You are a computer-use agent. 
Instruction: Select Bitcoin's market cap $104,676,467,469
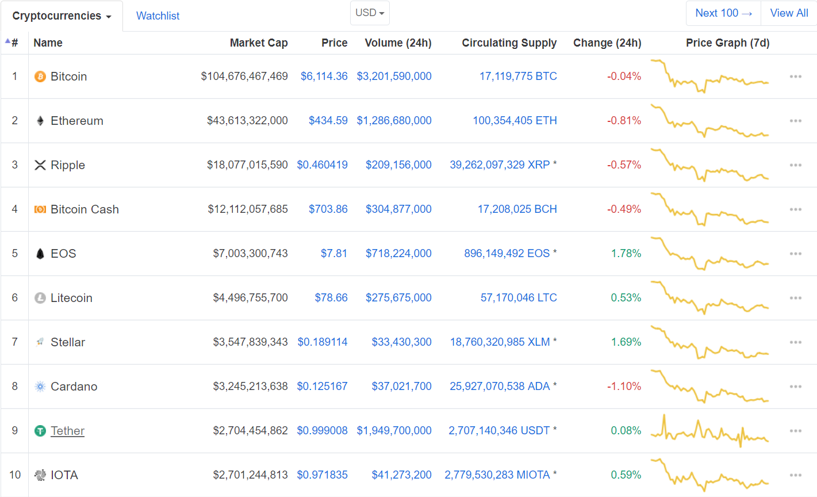pyautogui.click(x=244, y=77)
